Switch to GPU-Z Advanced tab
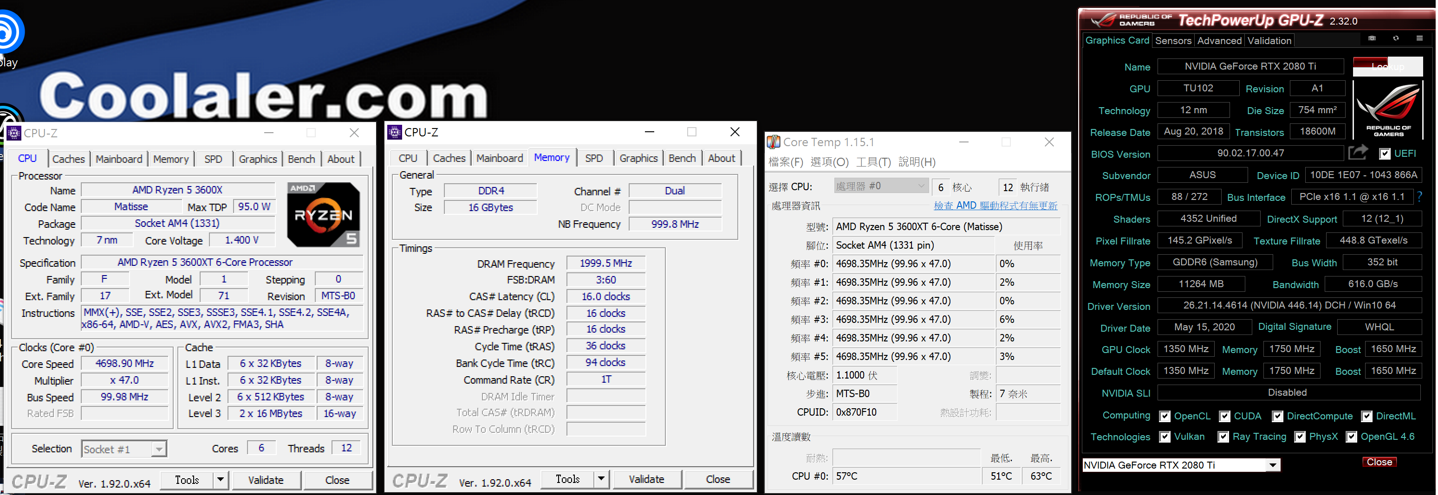 pos(1219,41)
